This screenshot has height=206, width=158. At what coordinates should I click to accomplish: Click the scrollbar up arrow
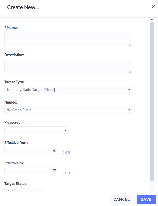(152, 19)
